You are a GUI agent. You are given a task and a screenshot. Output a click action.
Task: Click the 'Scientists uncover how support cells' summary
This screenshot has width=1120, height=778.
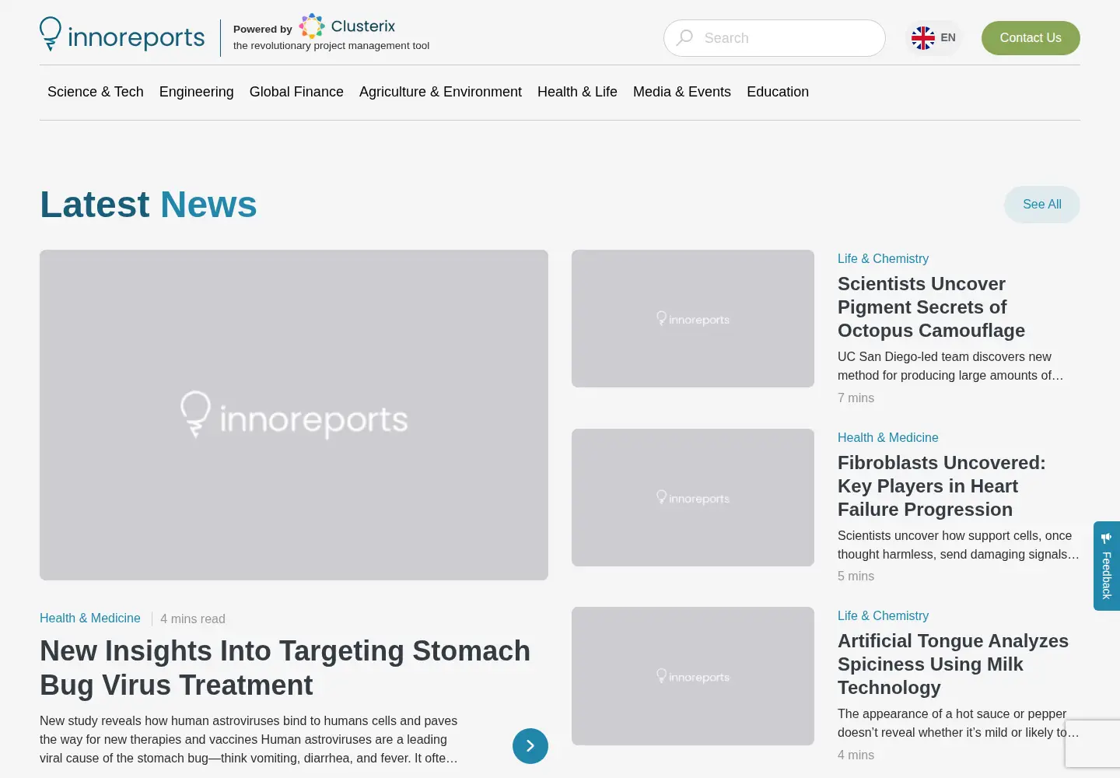tap(958, 545)
